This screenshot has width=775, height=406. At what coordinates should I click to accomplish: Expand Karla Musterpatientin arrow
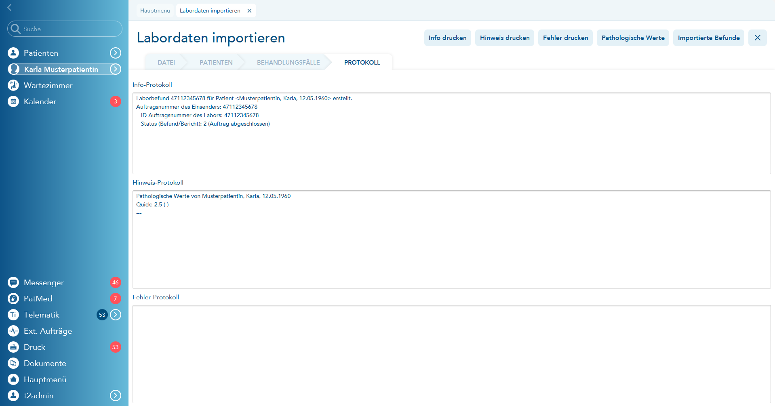tap(116, 69)
